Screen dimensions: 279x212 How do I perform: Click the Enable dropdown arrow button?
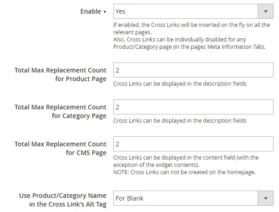[265, 11]
